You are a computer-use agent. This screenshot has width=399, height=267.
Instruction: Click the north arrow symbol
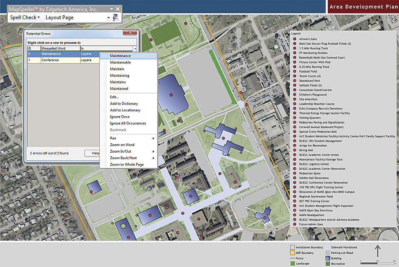point(378,250)
